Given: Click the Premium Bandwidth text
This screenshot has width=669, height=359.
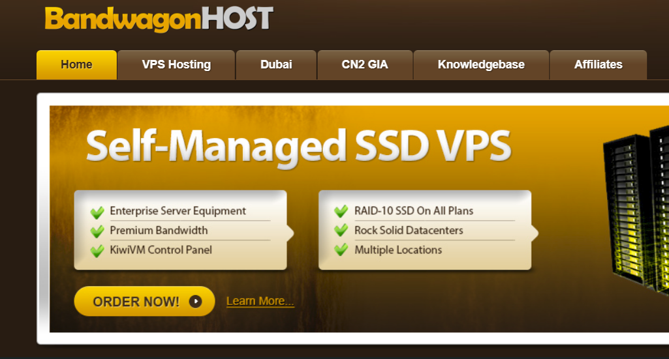Looking at the screenshot, I should coord(159,231).
